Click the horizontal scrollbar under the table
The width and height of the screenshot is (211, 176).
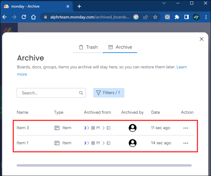pyautogui.click(x=104, y=165)
